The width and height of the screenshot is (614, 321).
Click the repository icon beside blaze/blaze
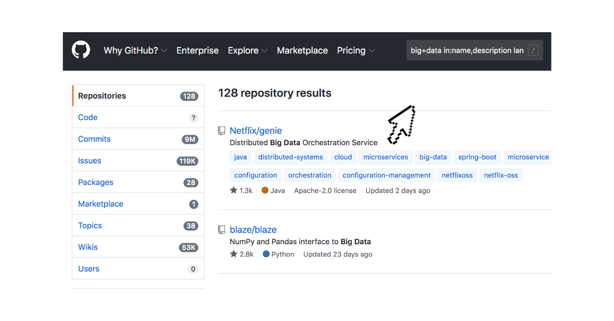tap(222, 230)
